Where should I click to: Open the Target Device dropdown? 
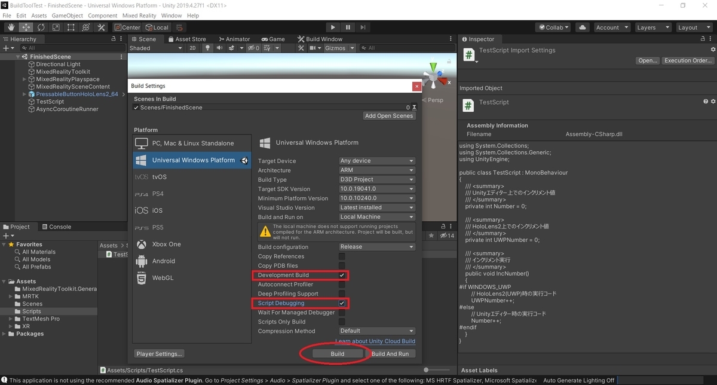(x=376, y=161)
